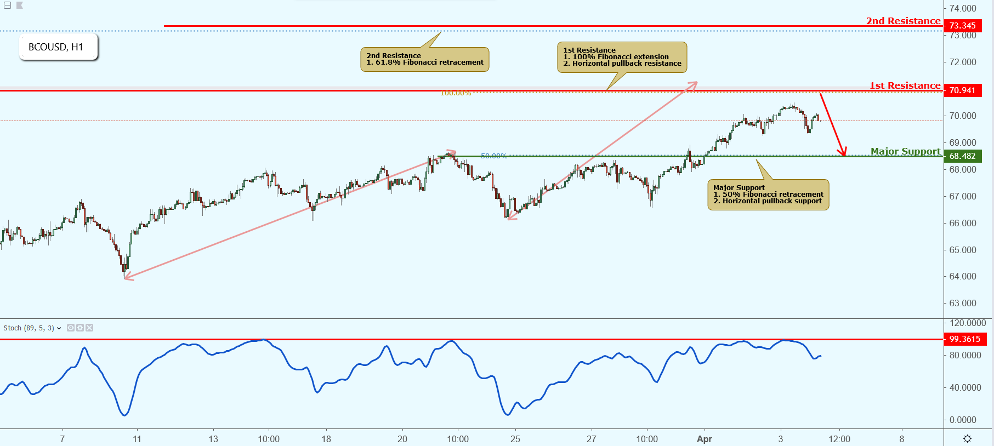Click the 50.00% Fibonacci level label

(494, 156)
